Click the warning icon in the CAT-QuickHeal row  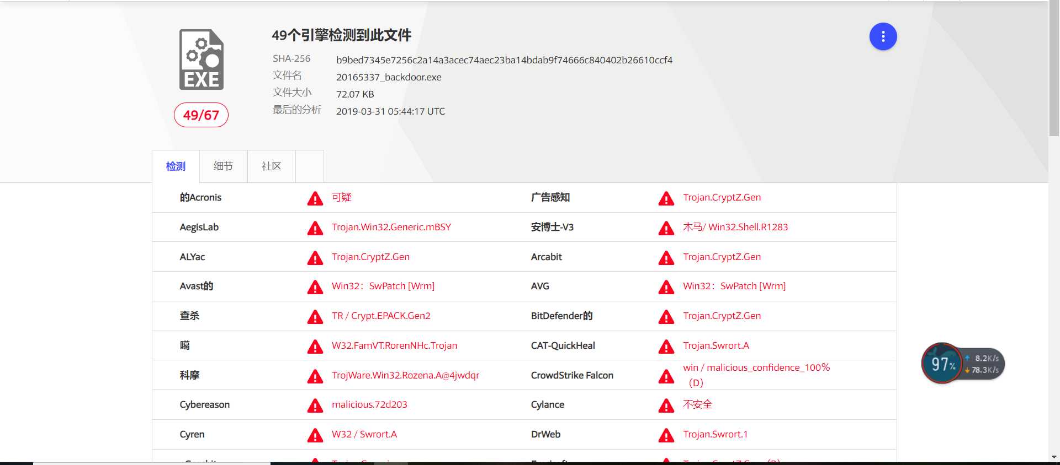(x=666, y=347)
